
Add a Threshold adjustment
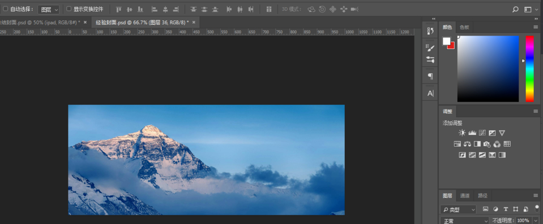tap(482, 155)
